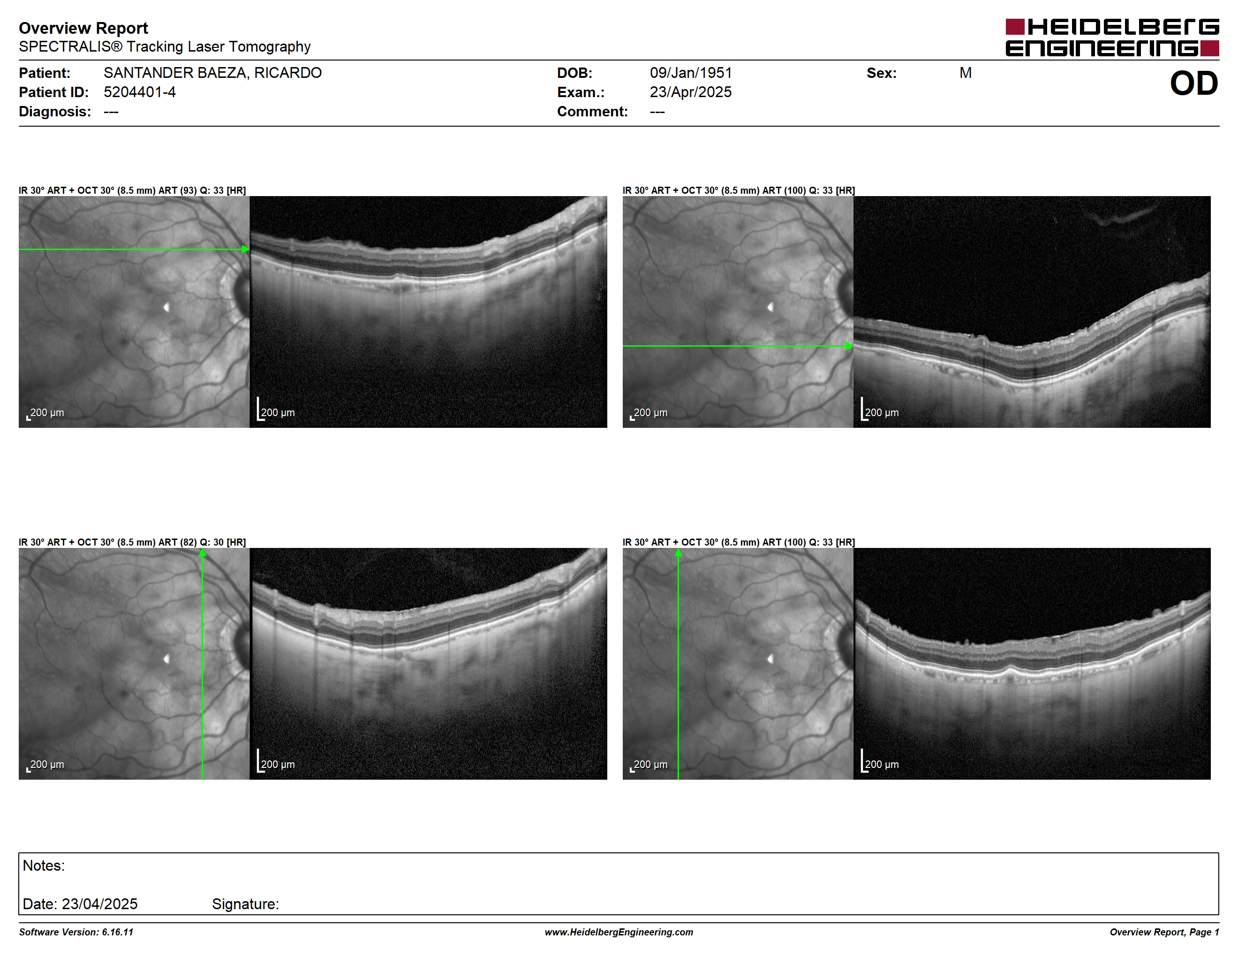Open the OCT B-scan labeled ART (82)
This screenshot has height=957, width=1238.
coord(428,663)
